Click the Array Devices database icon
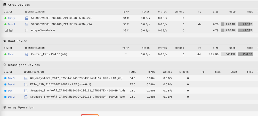Screen dimensions: 258x116 5,5
